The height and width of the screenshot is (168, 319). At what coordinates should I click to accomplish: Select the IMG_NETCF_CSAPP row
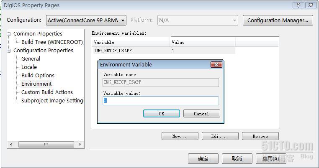point(163,51)
